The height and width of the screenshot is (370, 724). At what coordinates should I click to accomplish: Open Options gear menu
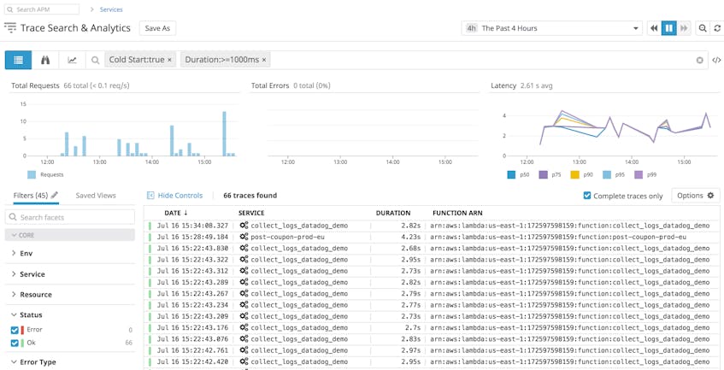(x=696, y=196)
